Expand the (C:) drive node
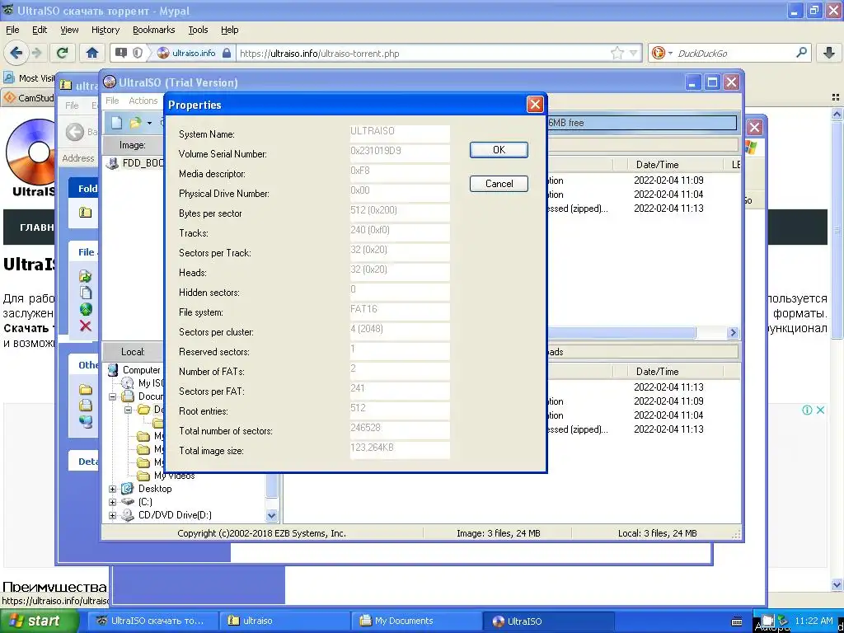 tap(112, 502)
